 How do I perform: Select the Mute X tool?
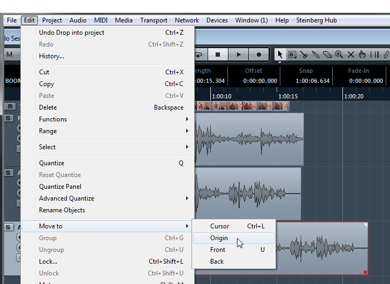351,54
